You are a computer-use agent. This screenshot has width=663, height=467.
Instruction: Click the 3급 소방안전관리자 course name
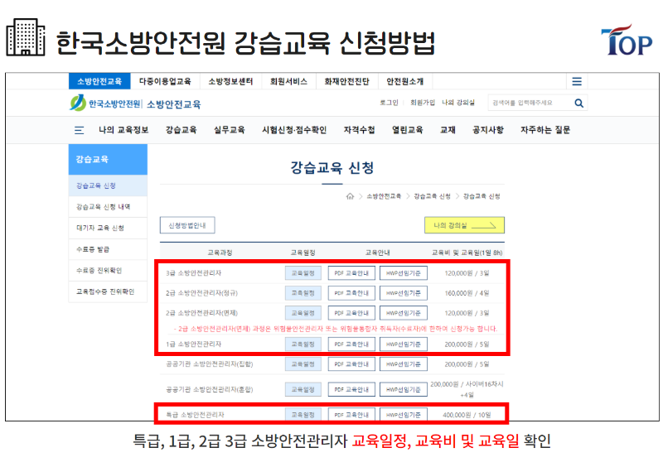click(194, 273)
